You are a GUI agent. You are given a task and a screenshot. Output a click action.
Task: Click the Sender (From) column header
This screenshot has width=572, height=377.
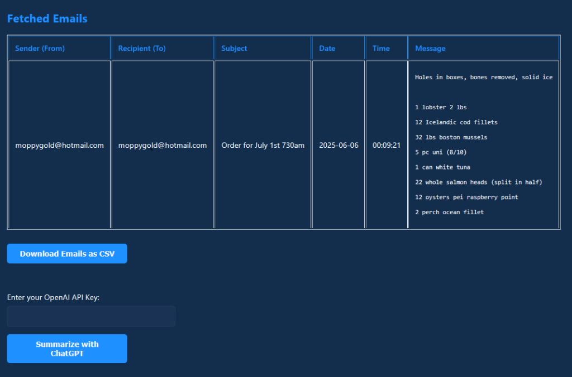(x=40, y=49)
